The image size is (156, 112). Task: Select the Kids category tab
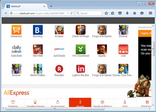(x=125, y=103)
